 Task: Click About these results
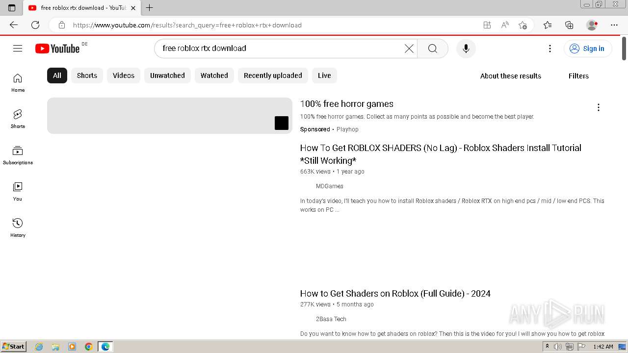pos(511,76)
